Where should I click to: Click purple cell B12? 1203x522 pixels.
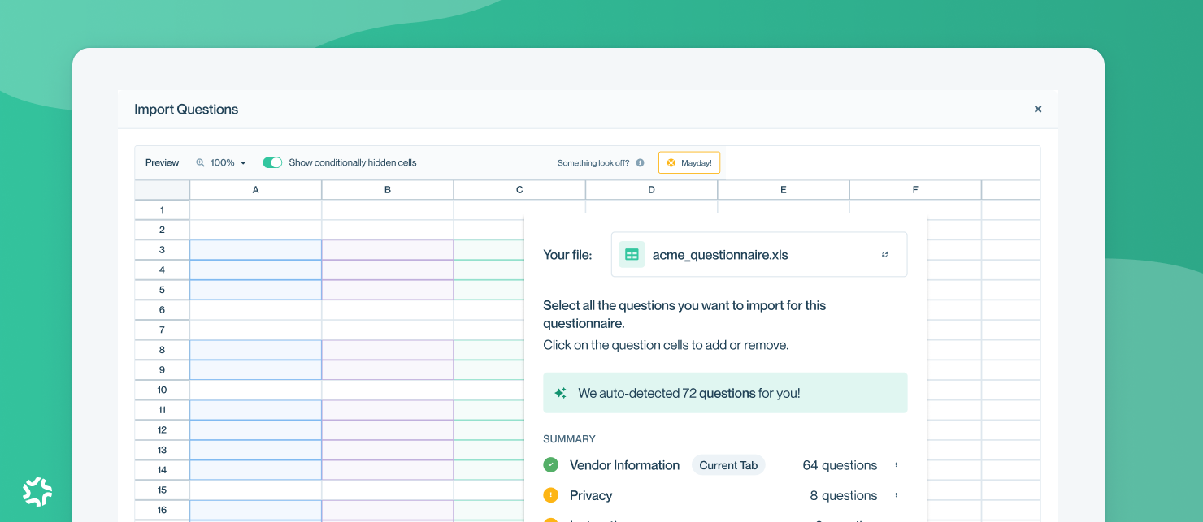pyautogui.click(x=388, y=429)
